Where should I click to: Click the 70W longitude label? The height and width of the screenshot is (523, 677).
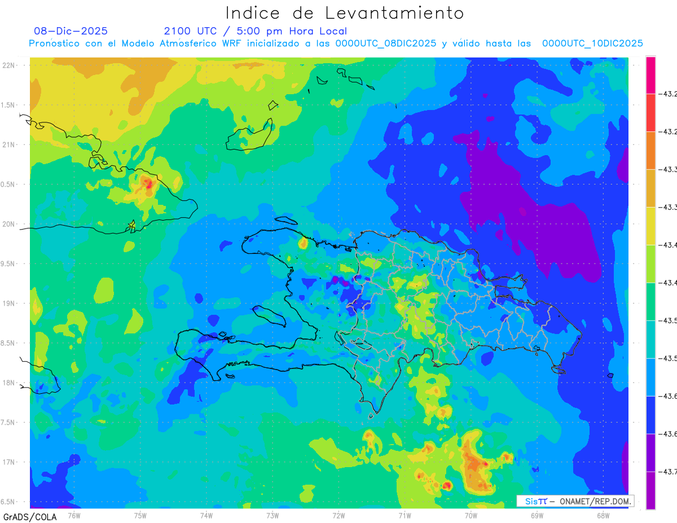(471, 515)
